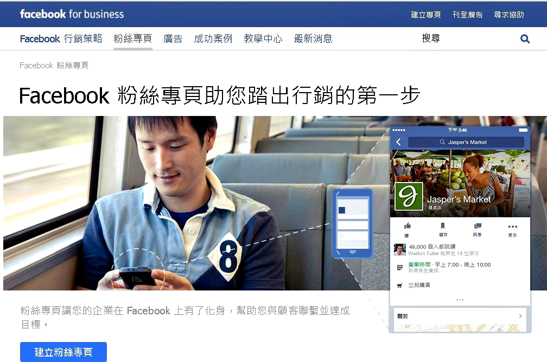This screenshot has width=547, height=362.
Task: Tap the blue phone illustration near the photo
Action: [x=352, y=222]
